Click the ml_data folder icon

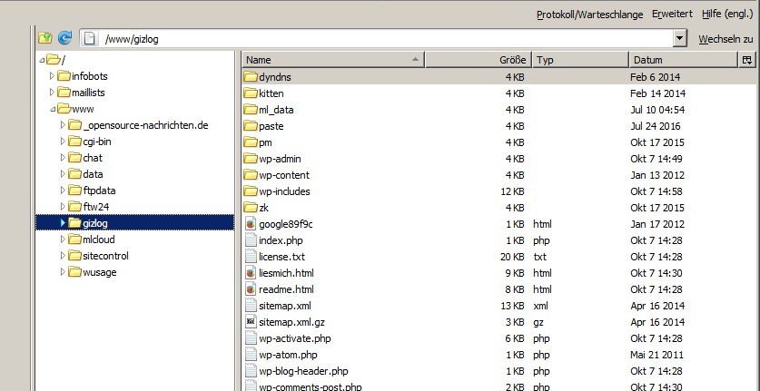click(x=250, y=110)
